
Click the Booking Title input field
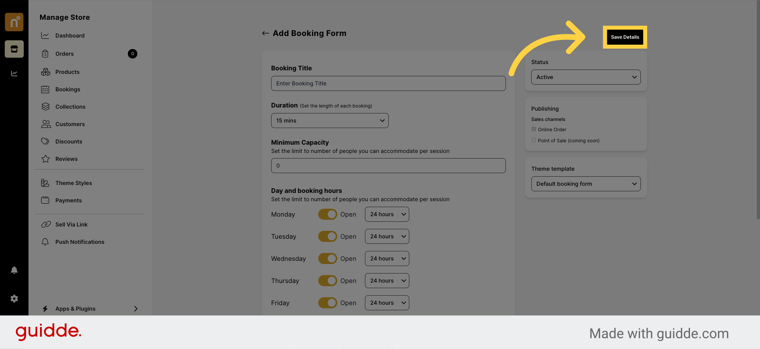click(388, 83)
